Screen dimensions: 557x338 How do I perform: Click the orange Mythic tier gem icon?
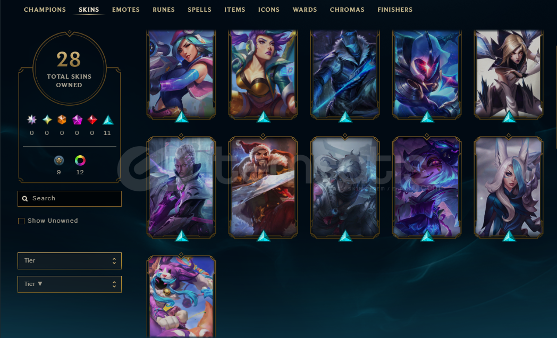tap(62, 120)
